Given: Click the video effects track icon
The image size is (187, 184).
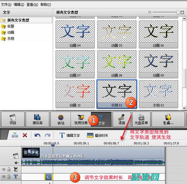Looking at the screenshot, I should point(16,169).
